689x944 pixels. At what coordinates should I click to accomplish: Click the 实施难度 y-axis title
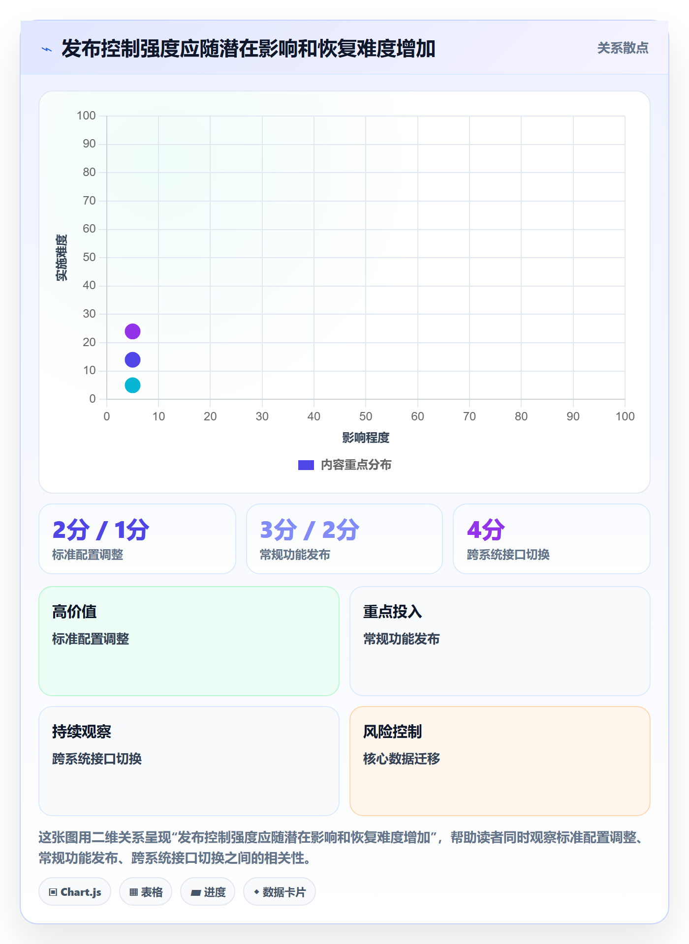tap(62, 258)
